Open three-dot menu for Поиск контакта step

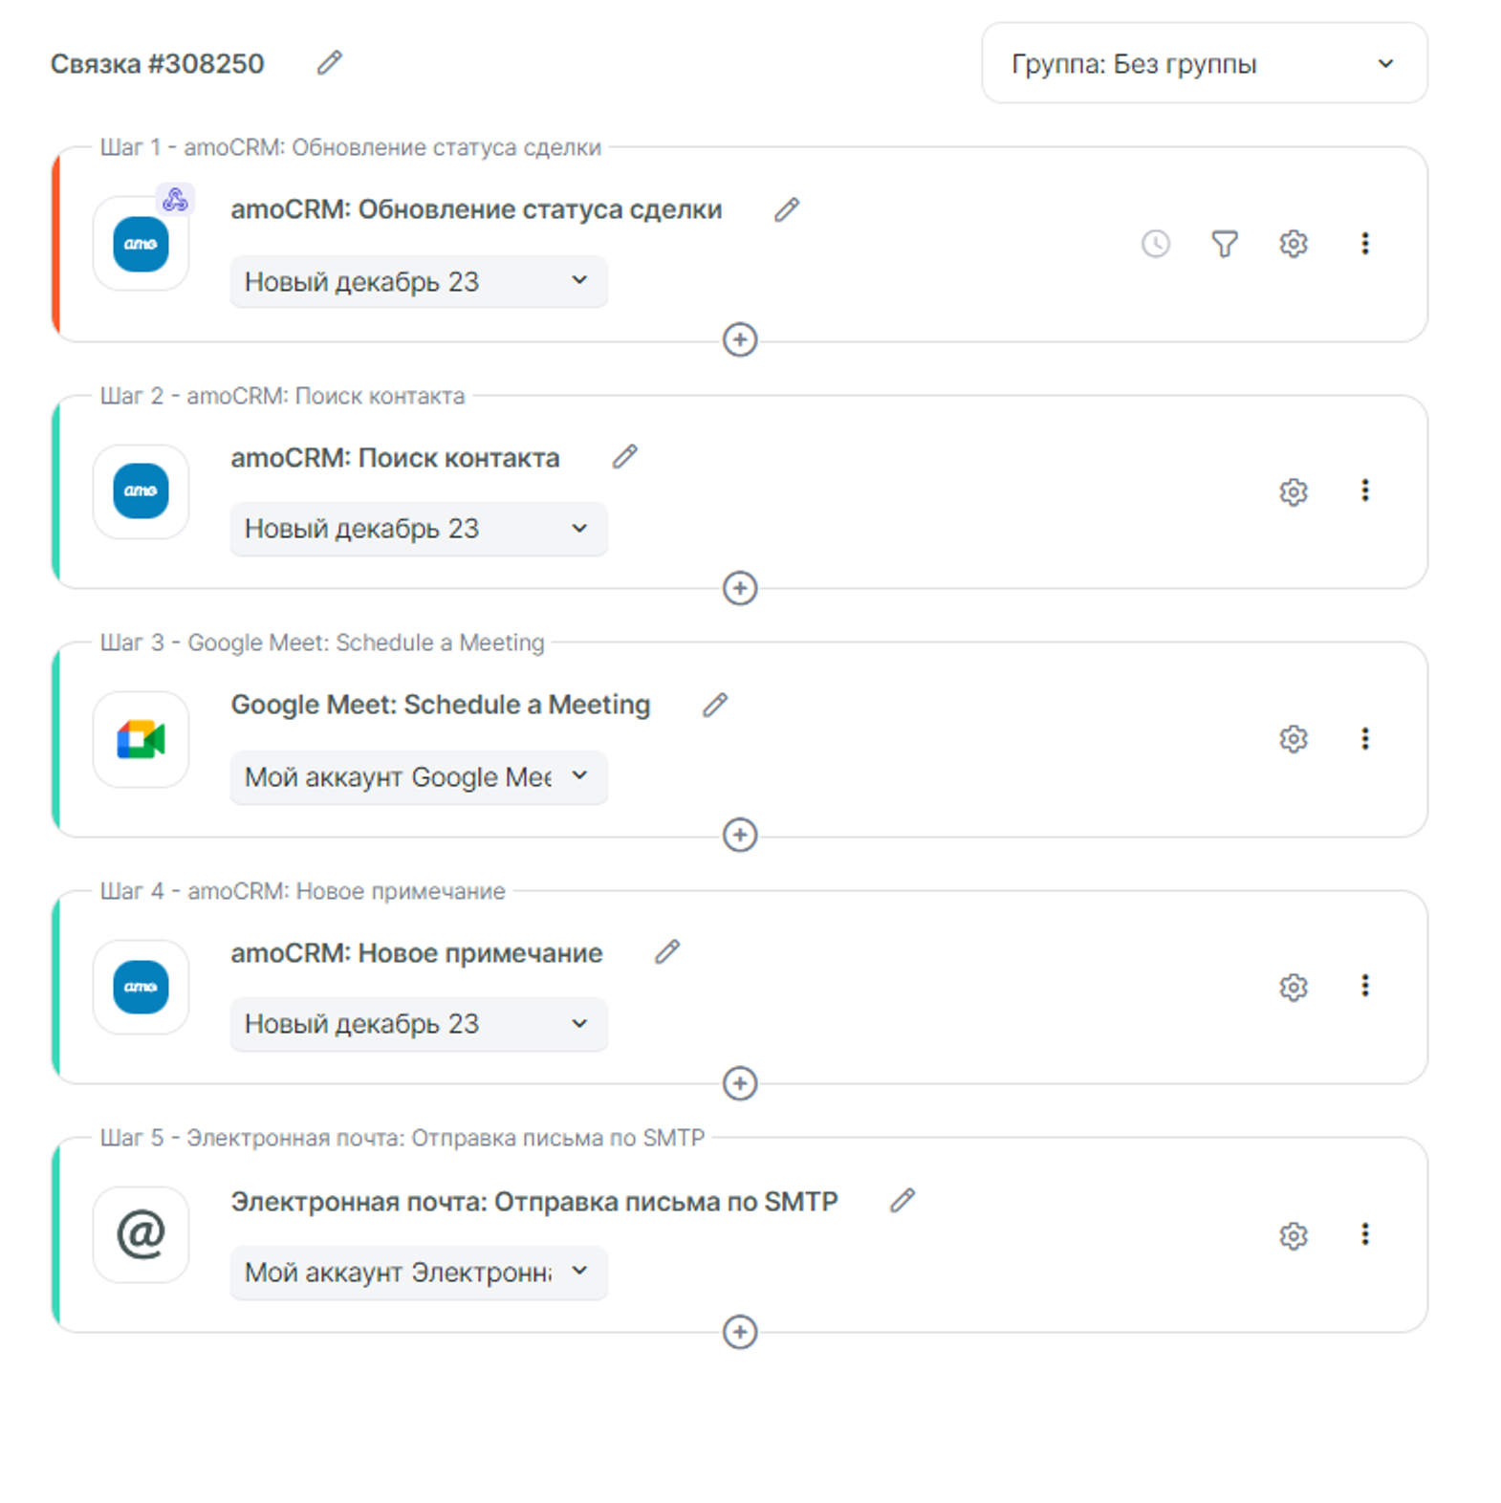[x=1364, y=490]
